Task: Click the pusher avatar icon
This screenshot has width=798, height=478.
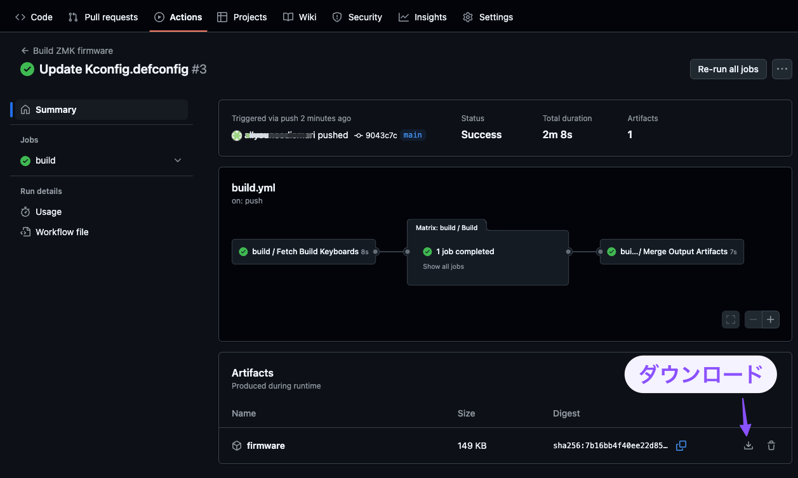Action: coord(237,135)
